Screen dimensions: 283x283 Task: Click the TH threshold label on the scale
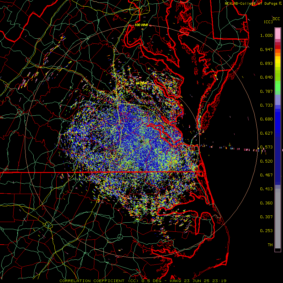(x=270, y=245)
